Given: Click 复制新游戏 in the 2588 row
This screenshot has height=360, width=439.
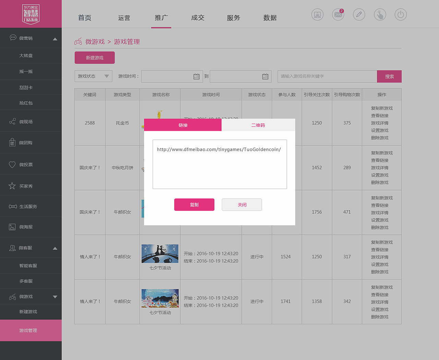Looking at the screenshot, I should point(382,108).
